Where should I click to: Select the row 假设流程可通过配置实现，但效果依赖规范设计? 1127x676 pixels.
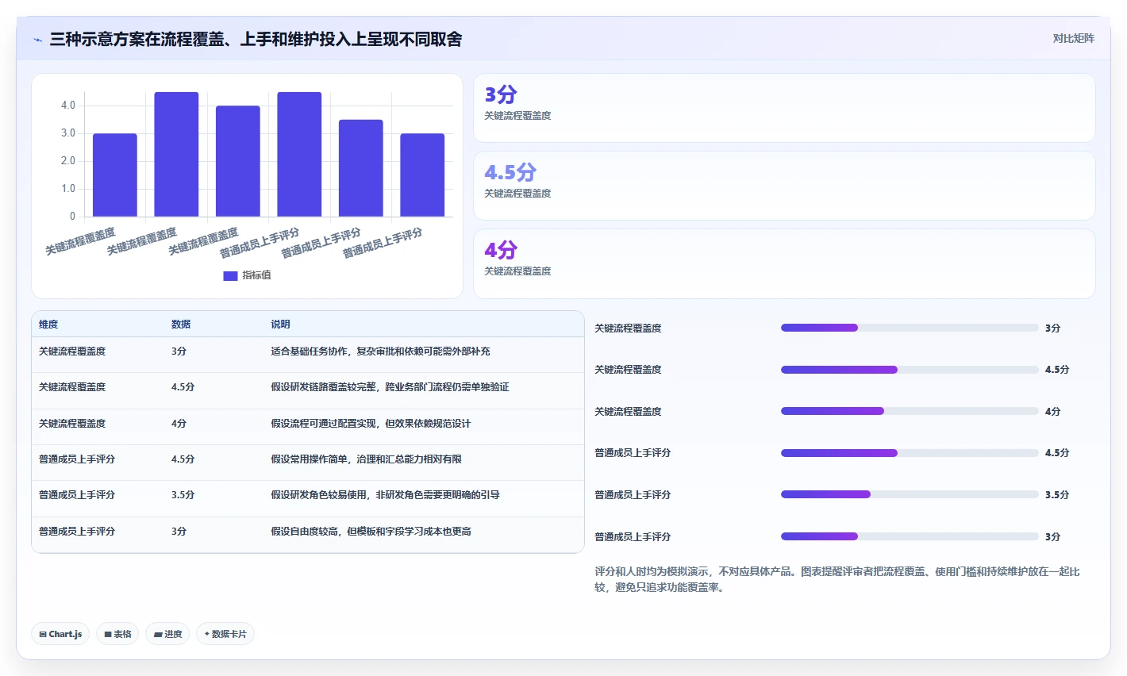pos(308,427)
